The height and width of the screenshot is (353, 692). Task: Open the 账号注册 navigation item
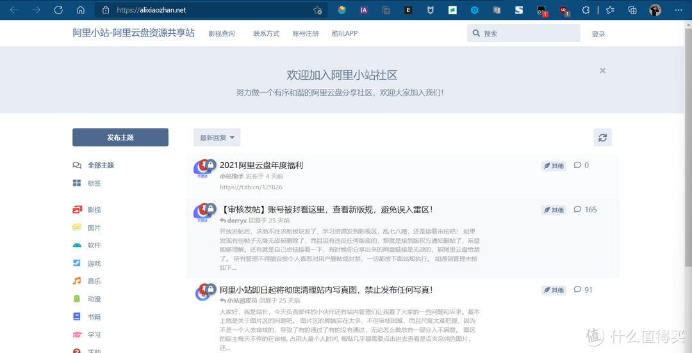pos(306,33)
